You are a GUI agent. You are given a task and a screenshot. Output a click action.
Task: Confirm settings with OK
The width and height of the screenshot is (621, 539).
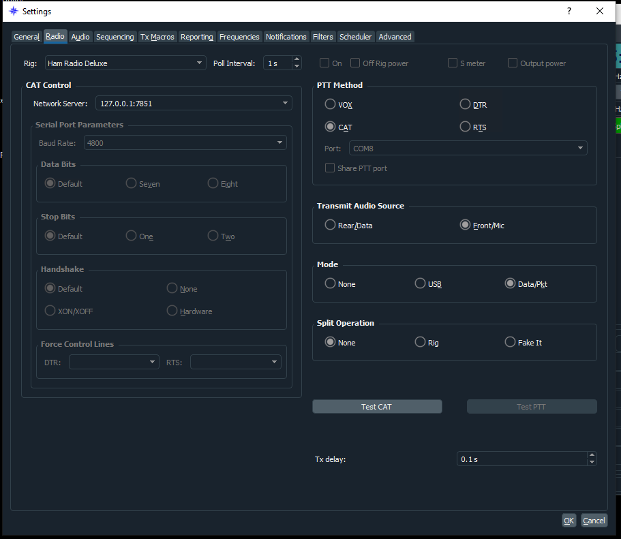[569, 521]
